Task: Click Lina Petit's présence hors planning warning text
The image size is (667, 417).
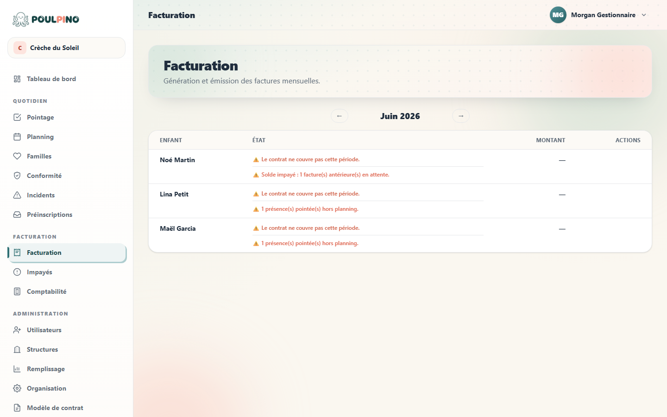Action: point(310,209)
